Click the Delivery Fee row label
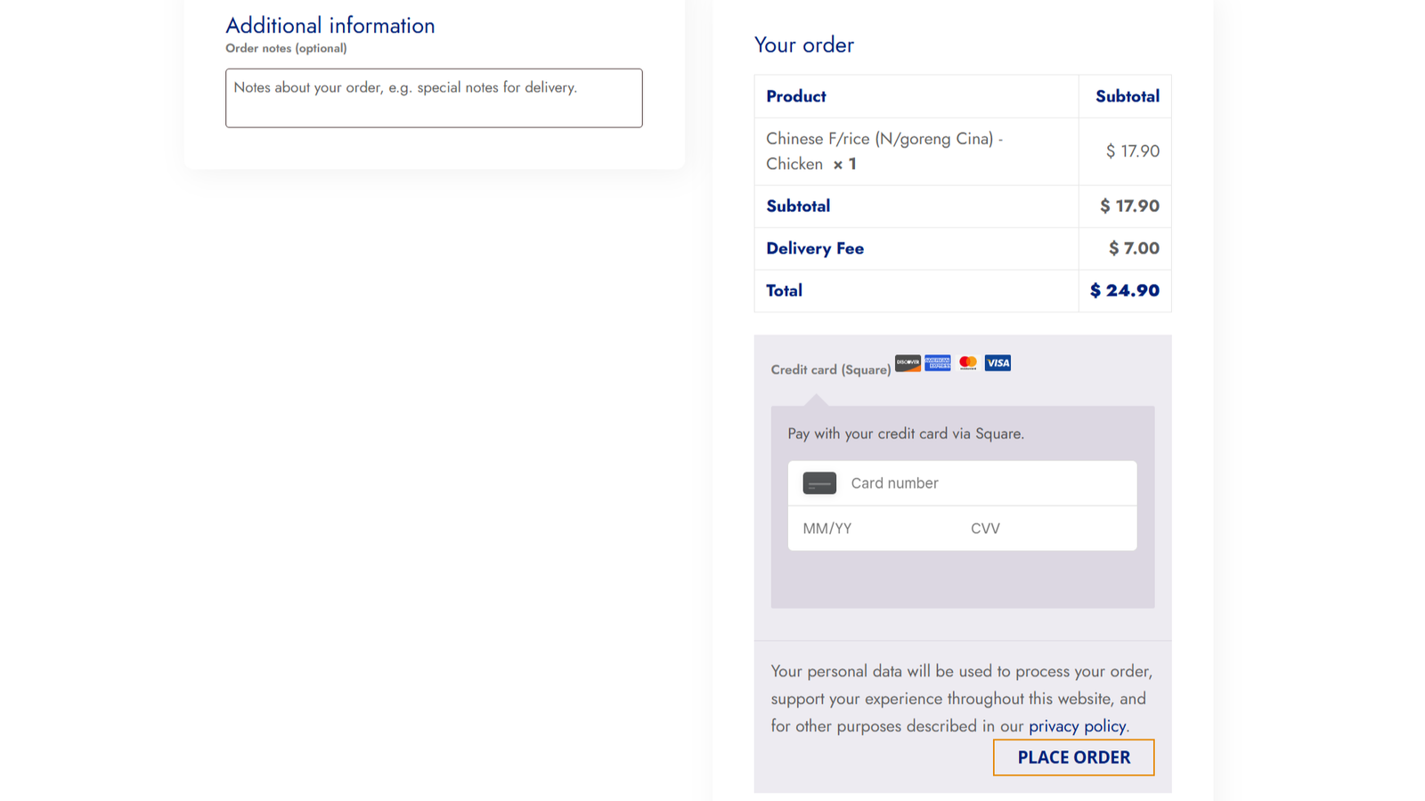1425x801 pixels. click(815, 248)
